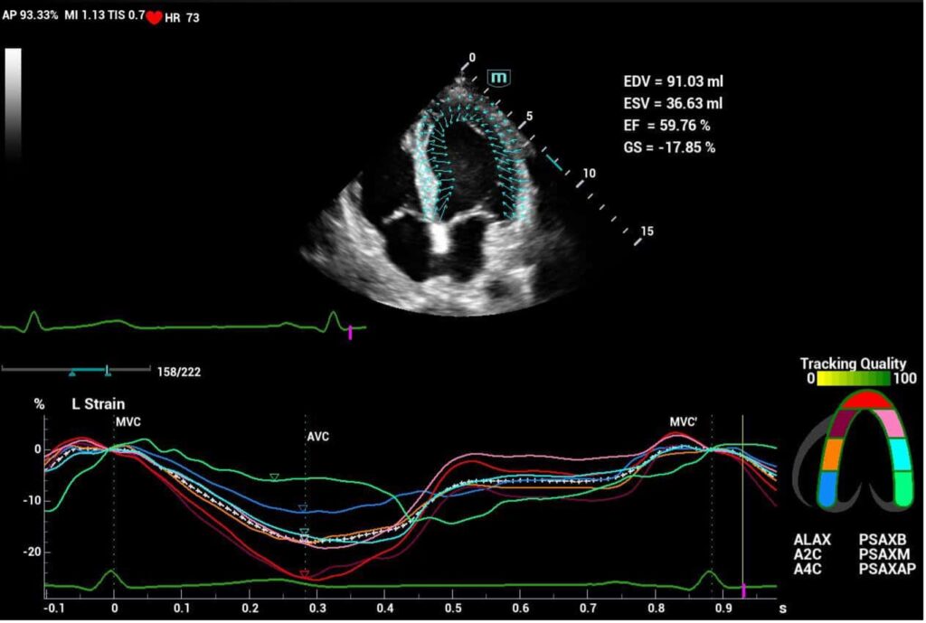
Task: Click the MVC timing marker label
Action: (x=128, y=421)
